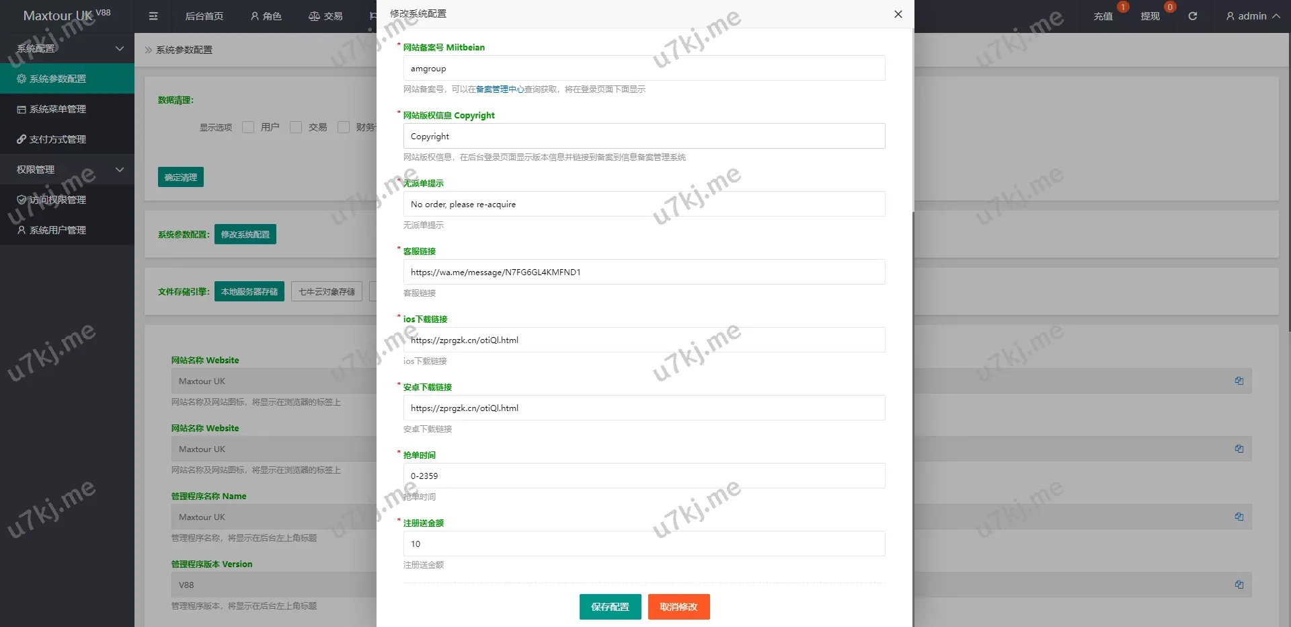Save settings with 保存配置 button
Viewport: 1291px width, 627px height.
pos(610,607)
